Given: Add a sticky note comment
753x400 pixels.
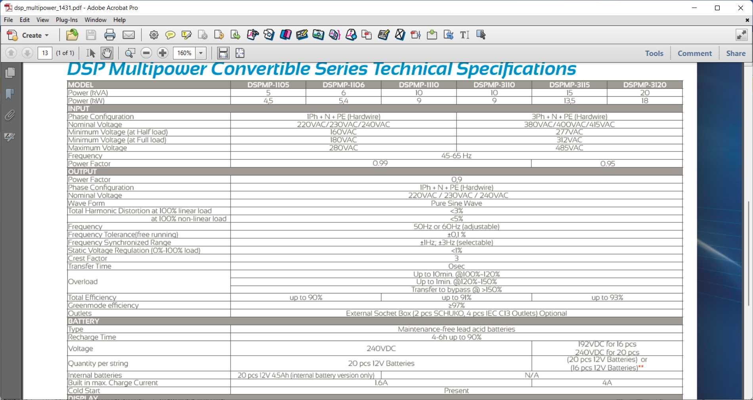Looking at the screenshot, I should (x=170, y=35).
